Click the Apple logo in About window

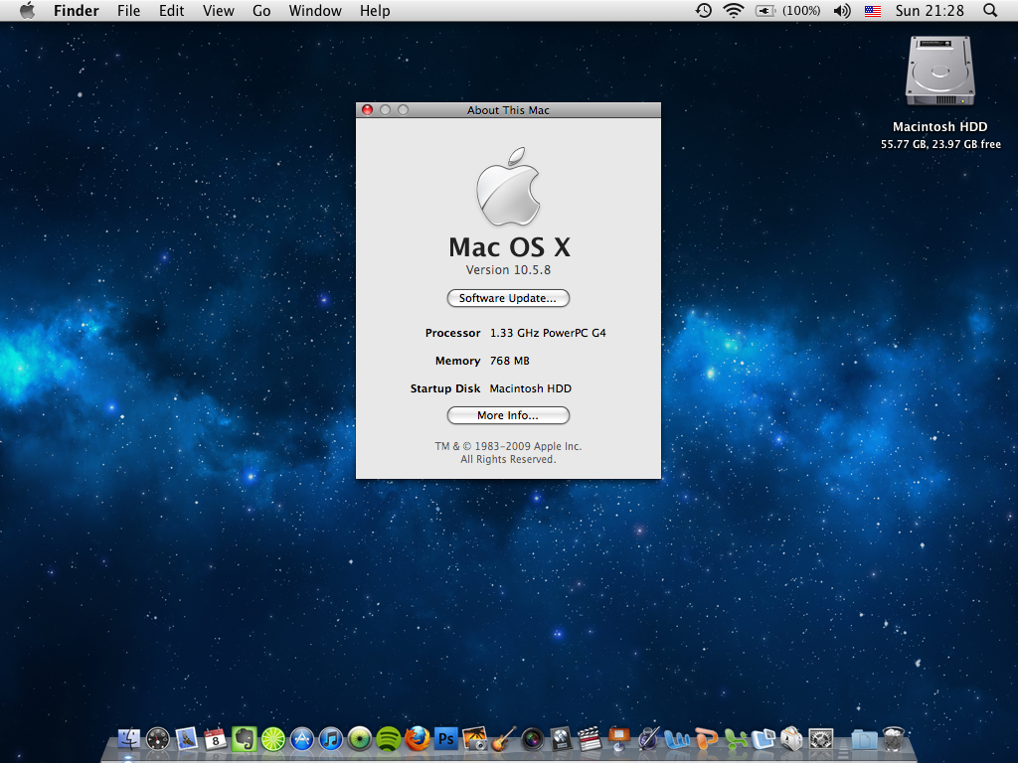[508, 186]
